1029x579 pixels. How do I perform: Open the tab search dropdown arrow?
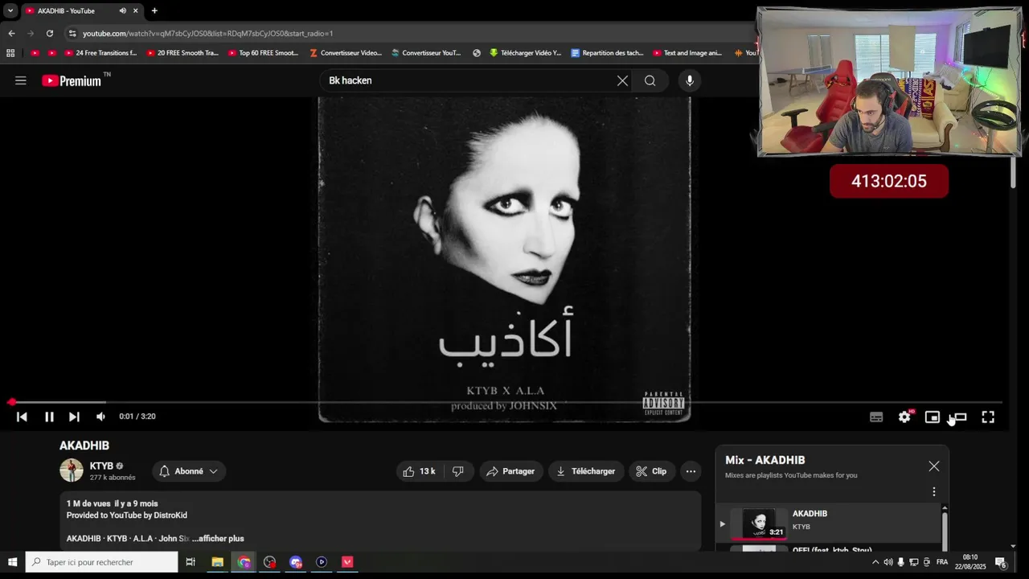click(x=10, y=10)
